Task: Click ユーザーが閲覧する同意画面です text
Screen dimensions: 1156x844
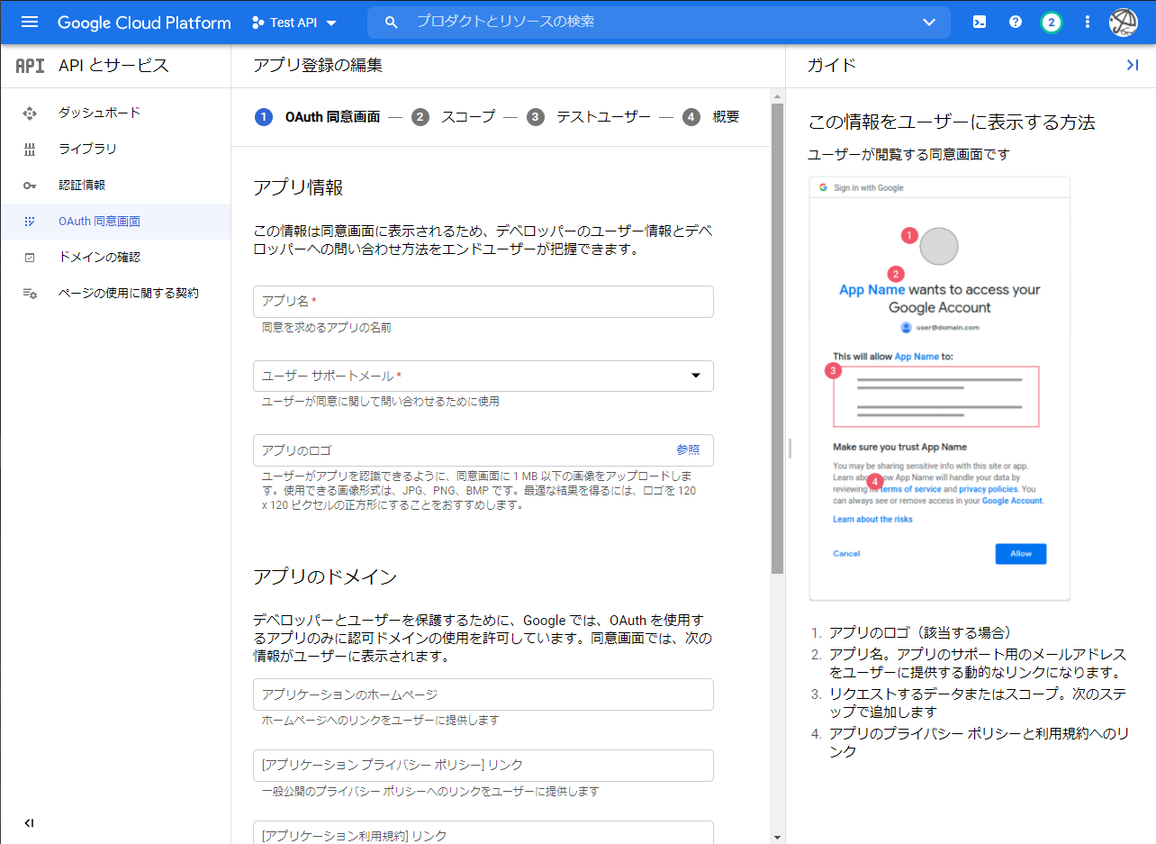Action: pyautogui.click(x=909, y=154)
